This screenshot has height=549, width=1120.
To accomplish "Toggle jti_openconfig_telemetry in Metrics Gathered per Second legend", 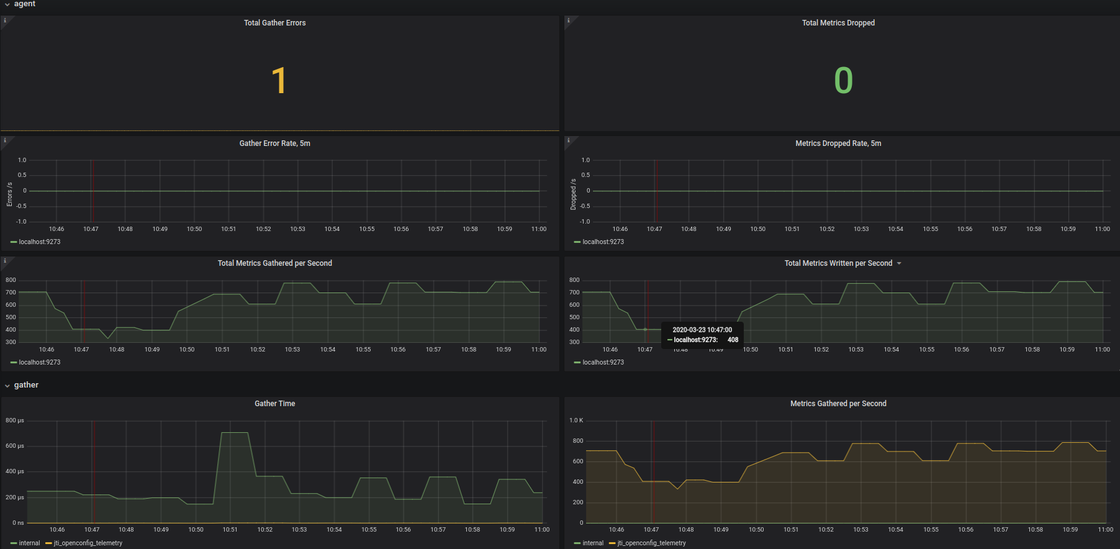I will click(652, 543).
